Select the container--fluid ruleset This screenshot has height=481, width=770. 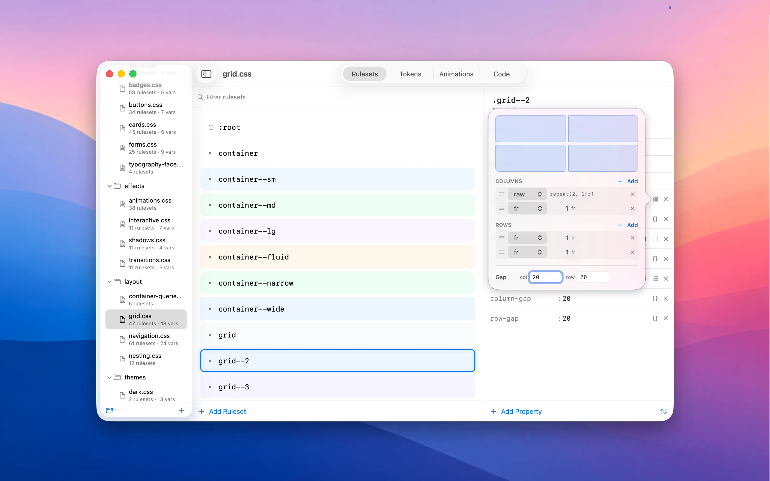[x=338, y=257]
